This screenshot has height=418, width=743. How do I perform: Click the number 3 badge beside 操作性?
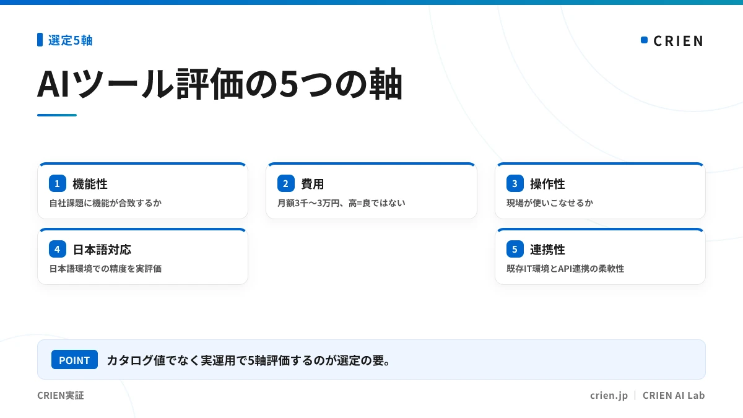coord(515,183)
